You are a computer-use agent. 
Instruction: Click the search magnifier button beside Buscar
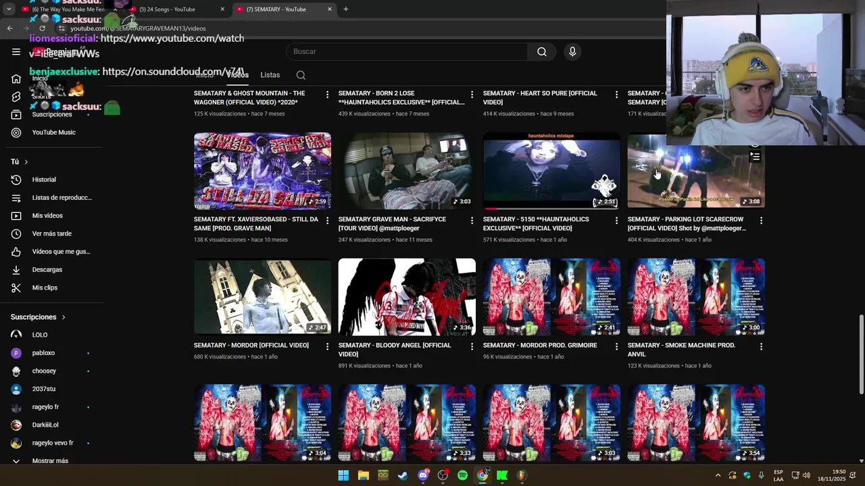coord(542,52)
